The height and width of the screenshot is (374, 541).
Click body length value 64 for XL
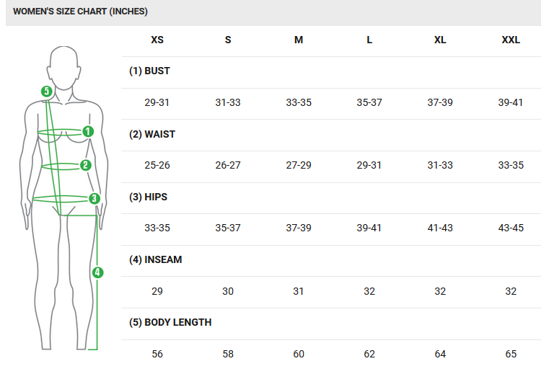(440, 354)
